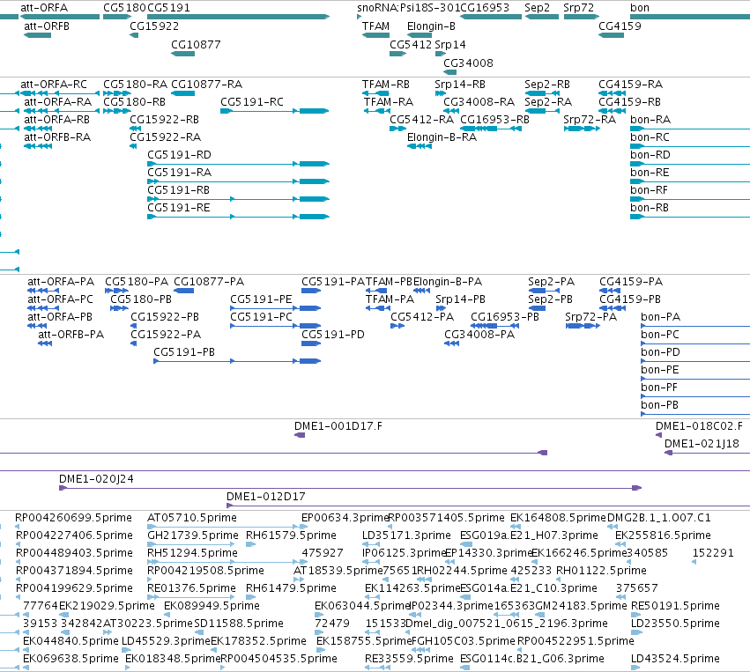Select protein Srp14-PB label

pyautogui.click(x=460, y=299)
